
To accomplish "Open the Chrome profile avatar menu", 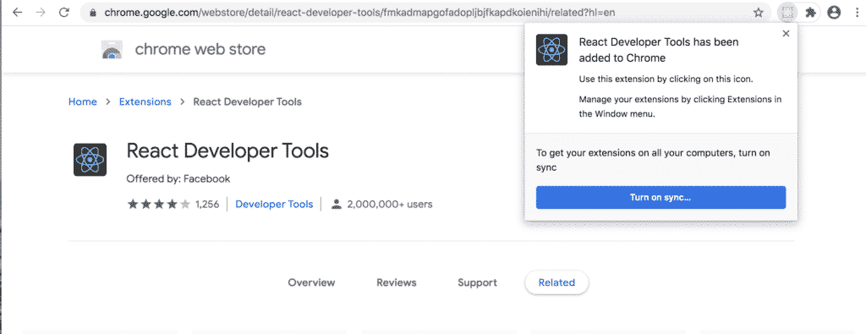I will click(x=833, y=12).
